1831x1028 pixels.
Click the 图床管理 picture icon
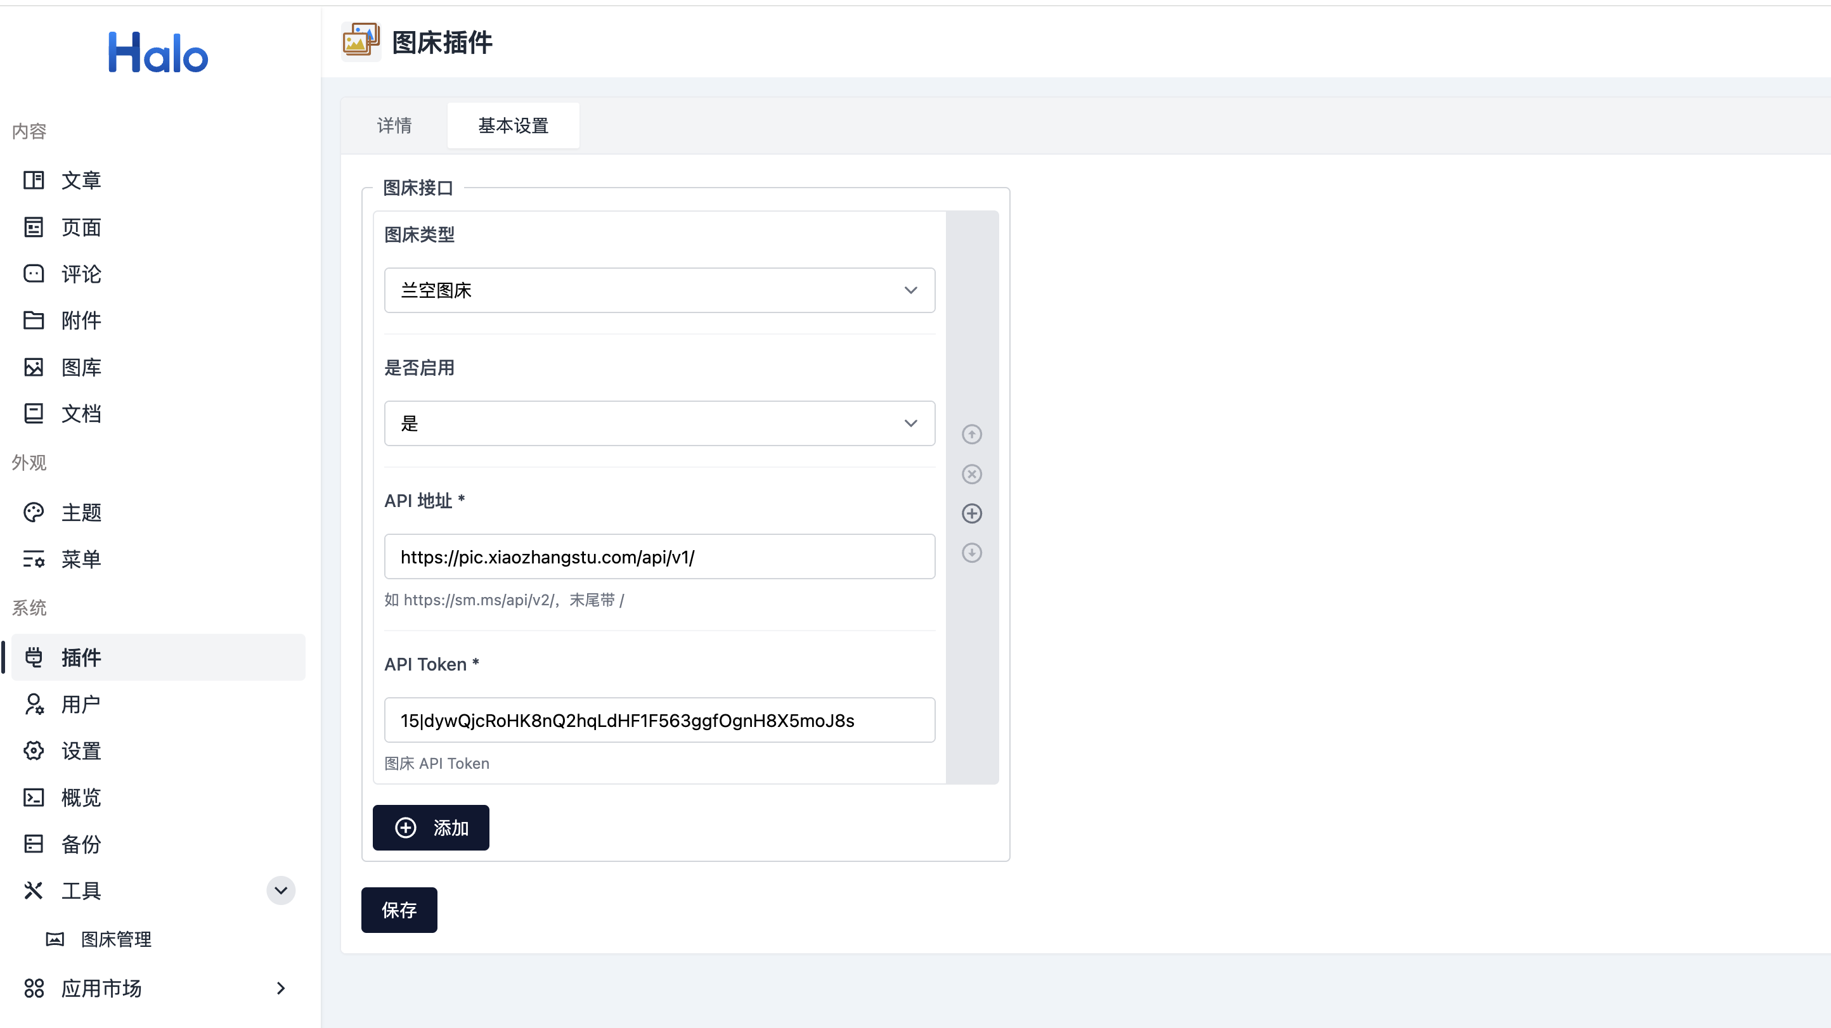point(55,939)
